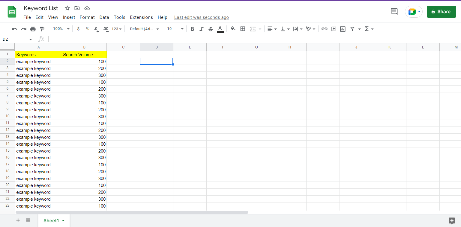Select the Keywords header cell
The width and height of the screenshot is (461, 227).
(x=39, y=54)
